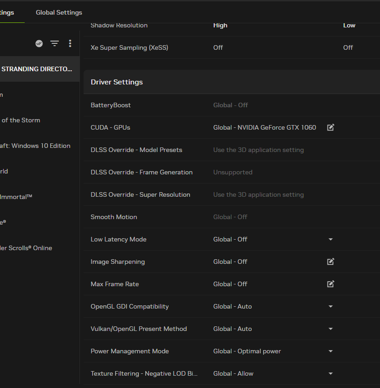380x388 pixels.
Task: Select the 'of the Storm' game entry
Action: [40, 120]
